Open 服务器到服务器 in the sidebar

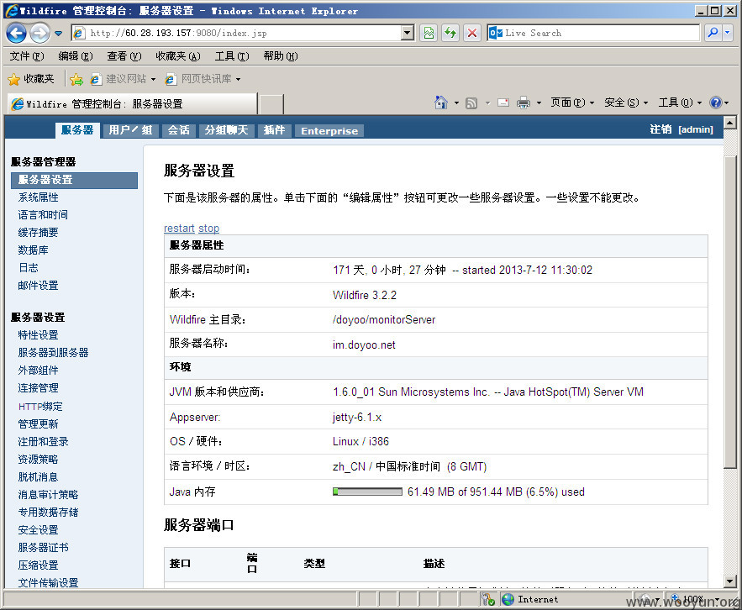(x=54, y=353)
